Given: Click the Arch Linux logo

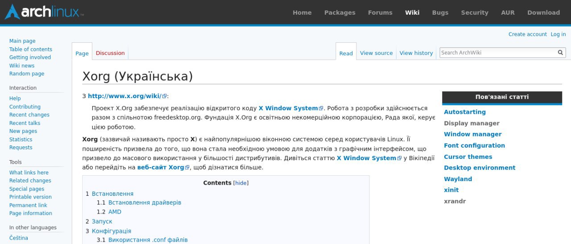Looking at the screenshot, I should 44,12.
